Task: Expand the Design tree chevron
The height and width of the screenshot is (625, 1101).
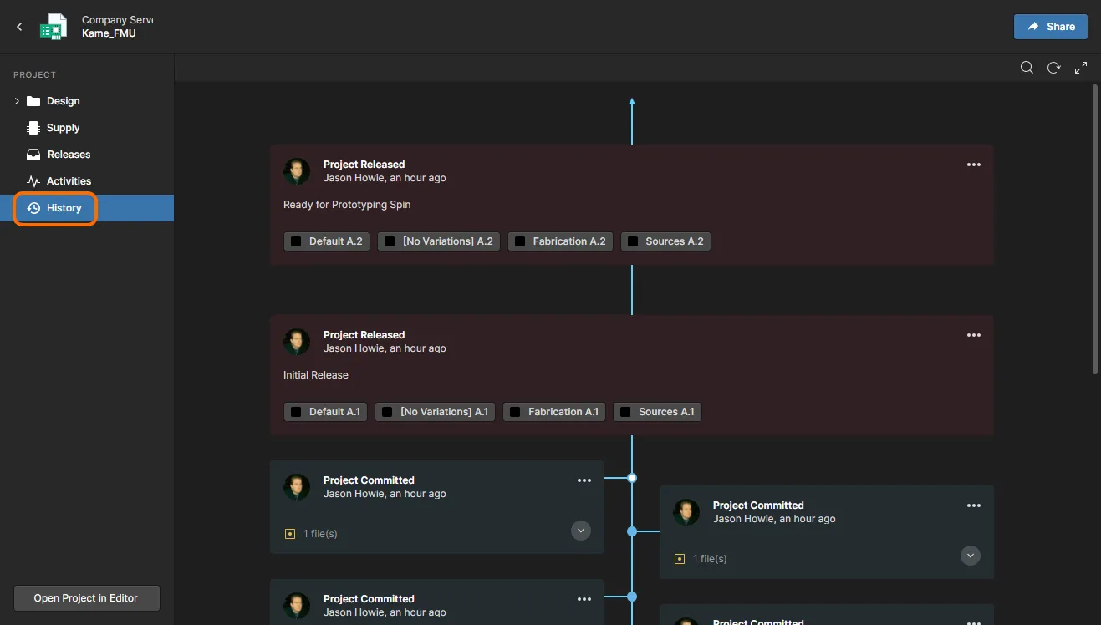Action: click(17, 101)
